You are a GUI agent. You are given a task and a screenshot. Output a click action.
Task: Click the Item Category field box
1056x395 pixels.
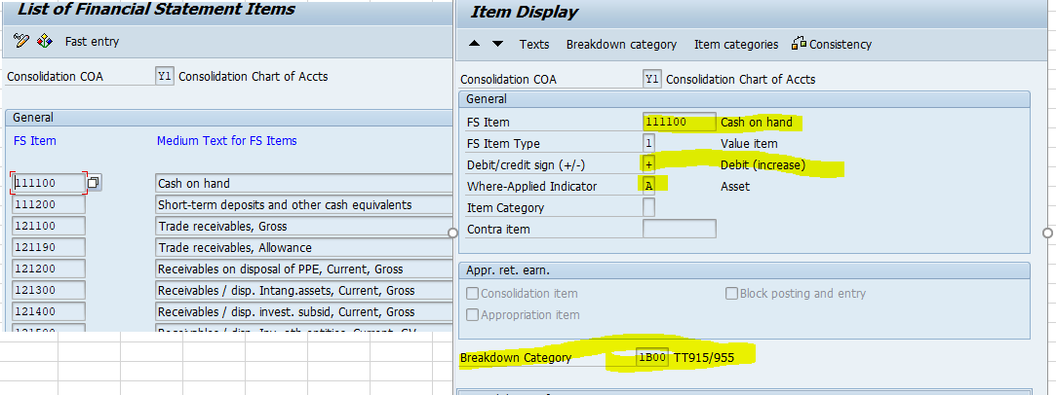tap(648, 207)
